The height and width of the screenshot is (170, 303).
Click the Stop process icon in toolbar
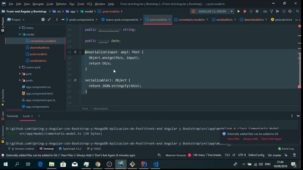point(257,11)
